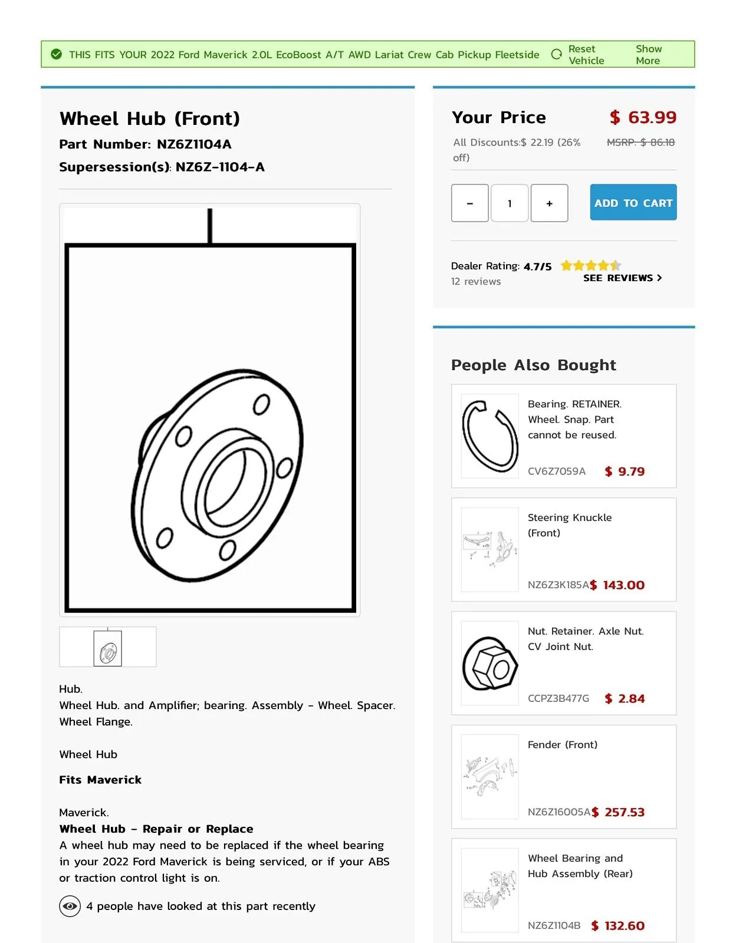Image resolution: width=736 pixels, height=943 pixels.
Task: Open the rear wheel bearing diagram image
Action: coord(489,890)
